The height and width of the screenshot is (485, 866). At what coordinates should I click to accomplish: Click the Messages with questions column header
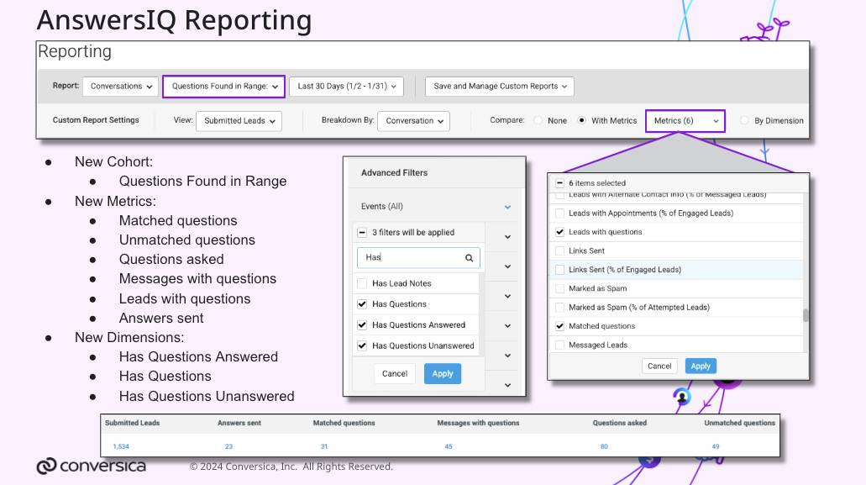[x=478, y=423]
